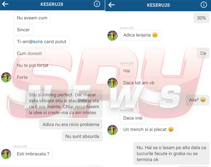Viewport: 211px width, 167px height.
Task: Tap the 'Daca vrei' received message
Action: tap(133, 118)
